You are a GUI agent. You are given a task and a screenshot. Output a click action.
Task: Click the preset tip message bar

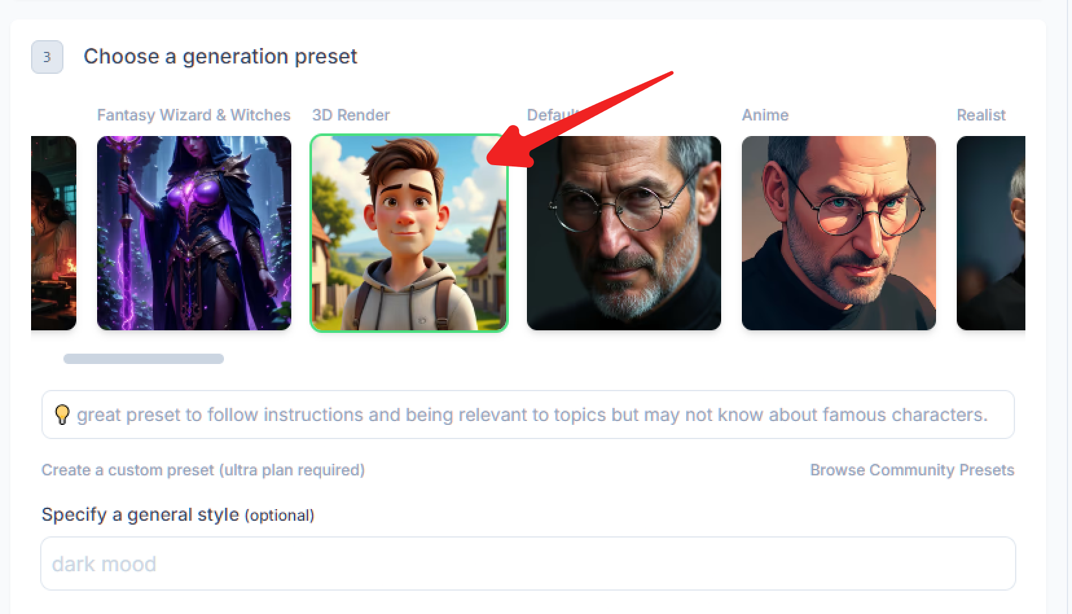click(x=528, y=415)
